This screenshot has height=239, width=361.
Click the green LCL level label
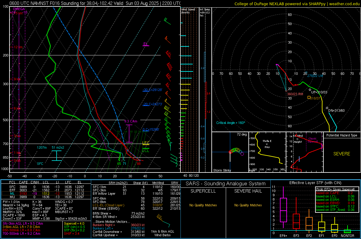tap(146, 151)
